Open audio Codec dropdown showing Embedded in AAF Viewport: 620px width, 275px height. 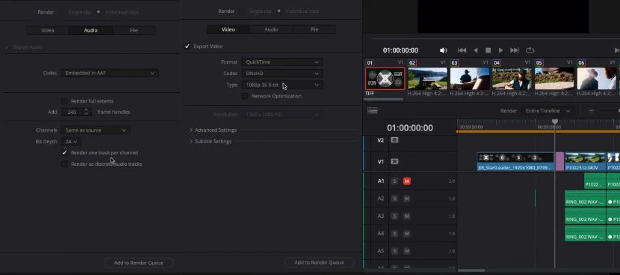[x=110, y=73]
